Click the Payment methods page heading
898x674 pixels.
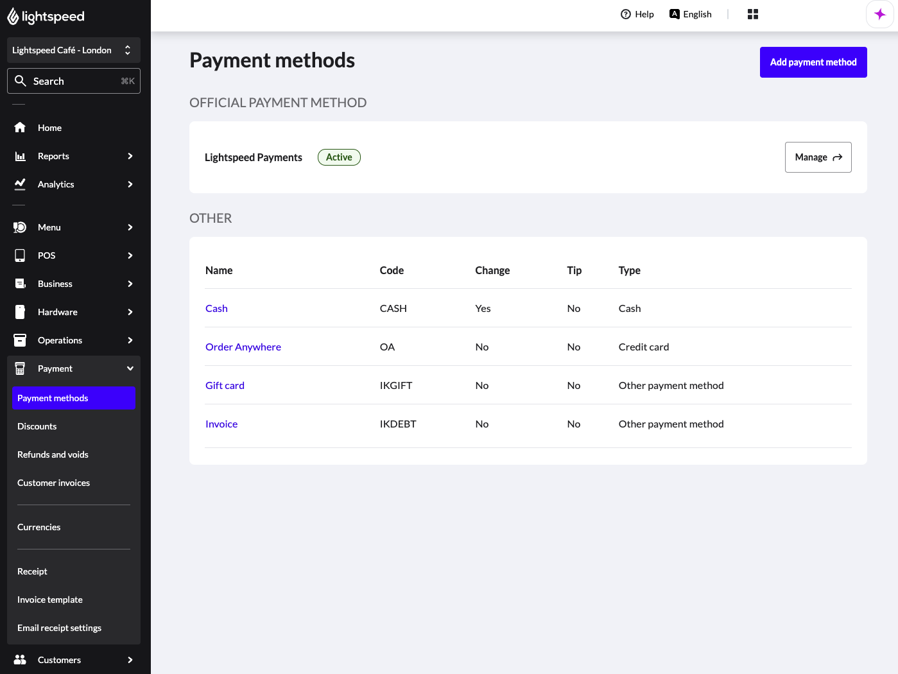point(272,60)
